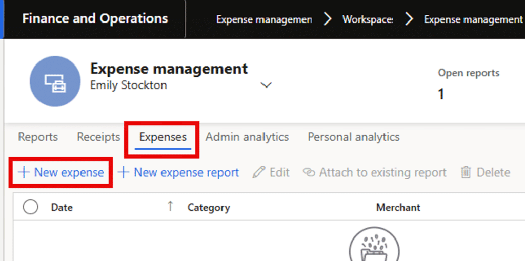This screenshot has height=261, width=525.
Task: Click the breadcrumb chevron after Expense management
Action: (327, 19)
